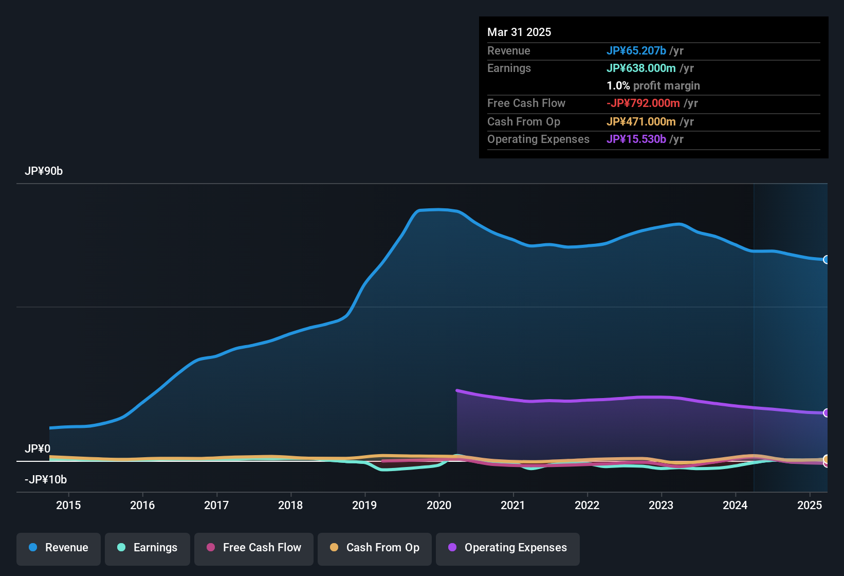
Task: Click the 1.0% profit margin text
Action: tap(653, 85)
